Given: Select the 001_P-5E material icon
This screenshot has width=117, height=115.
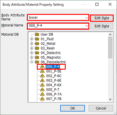Looking at the screenshot, I should click(x=42, y=71).
